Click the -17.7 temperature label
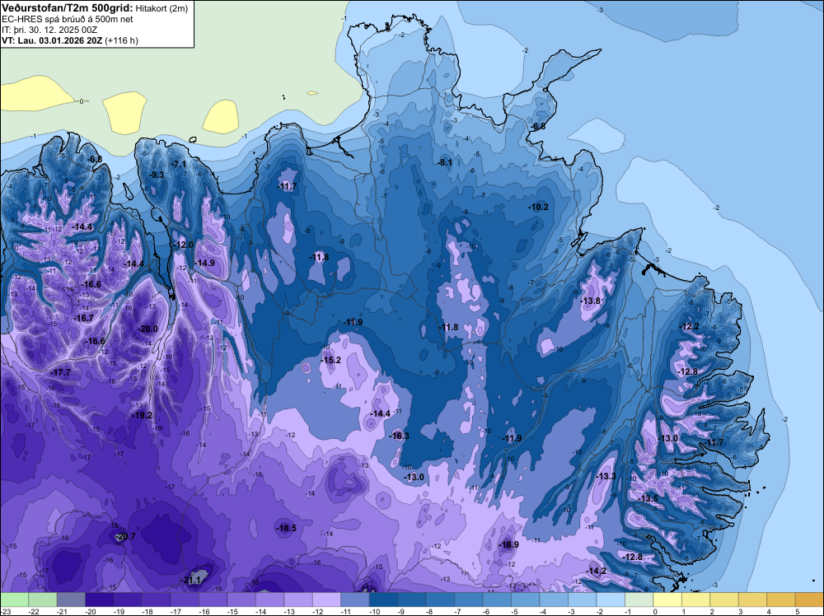 60,372
